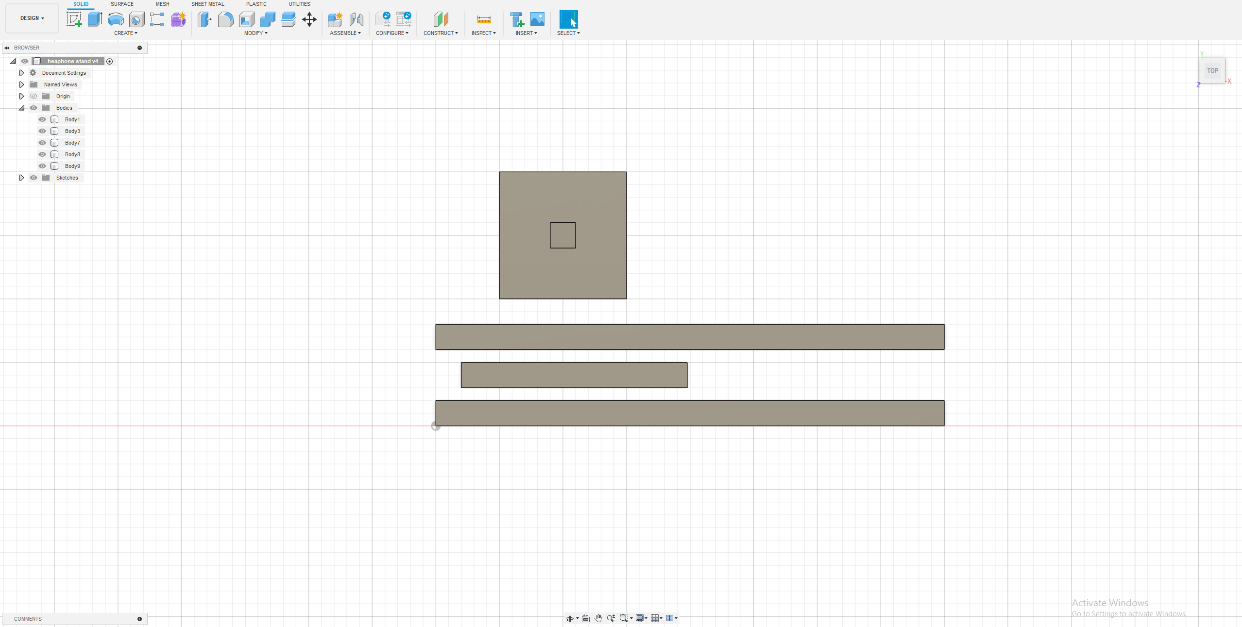Click the Insert Canvas image icon
Screen dimensions: 1242x627
537,19
